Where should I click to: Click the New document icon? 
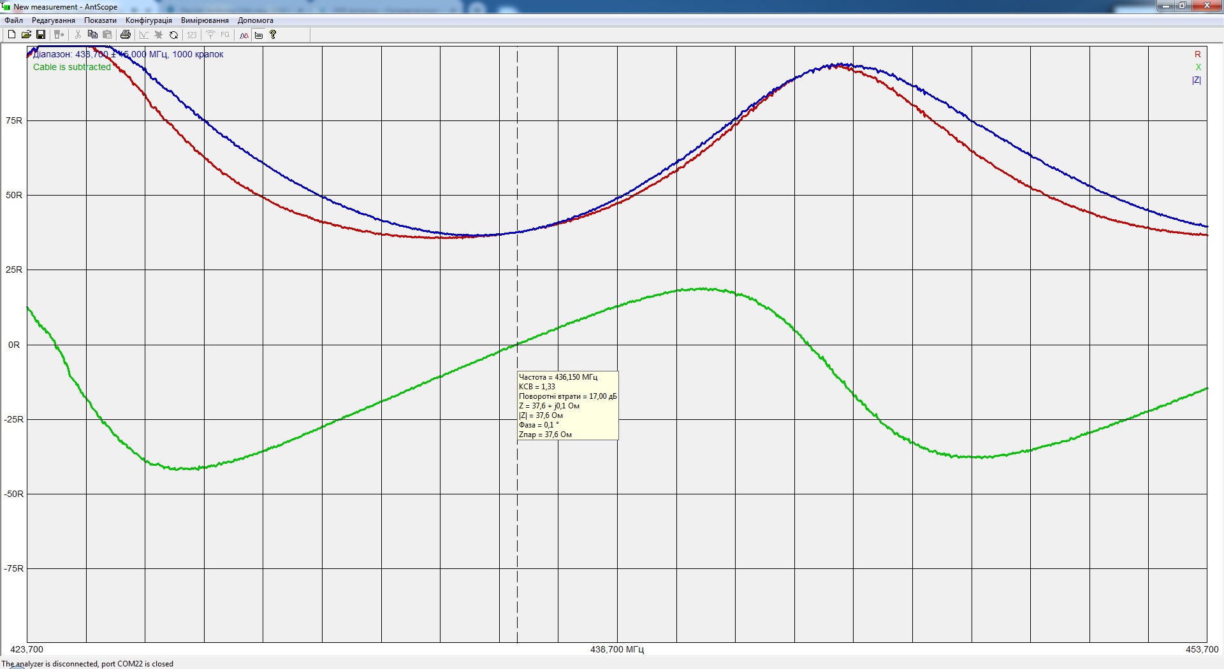(11, 35)
